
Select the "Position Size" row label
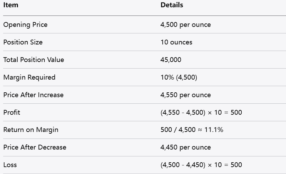[x=23, y=42]
